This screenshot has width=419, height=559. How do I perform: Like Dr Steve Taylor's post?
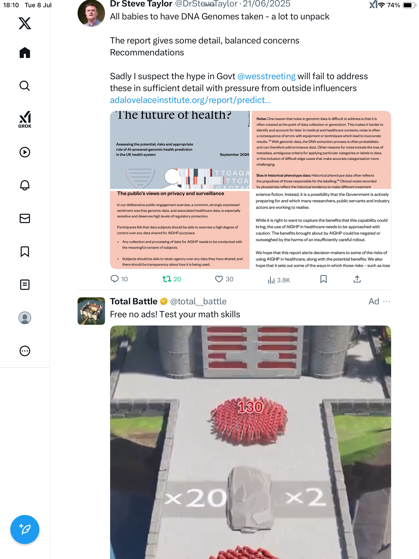point(224,279)
